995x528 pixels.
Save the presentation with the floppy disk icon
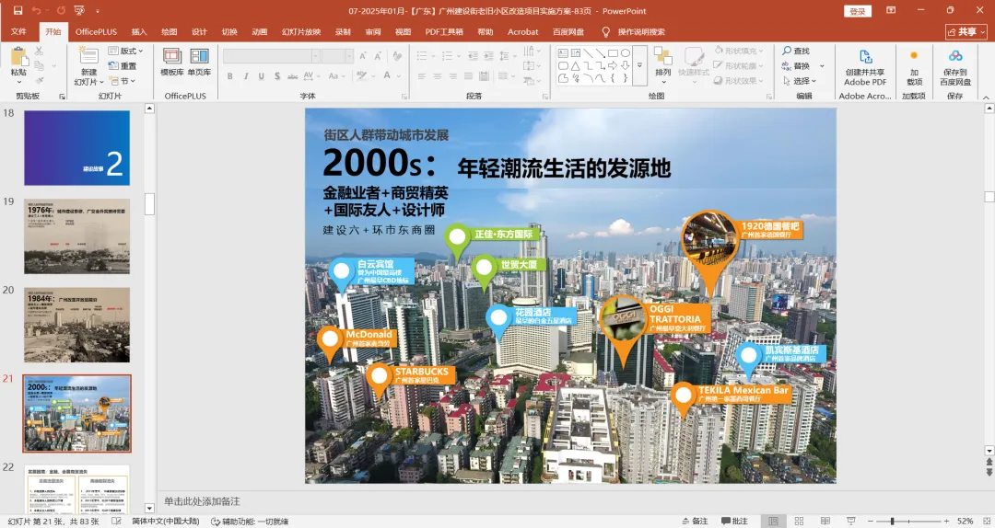pos(18,11)
